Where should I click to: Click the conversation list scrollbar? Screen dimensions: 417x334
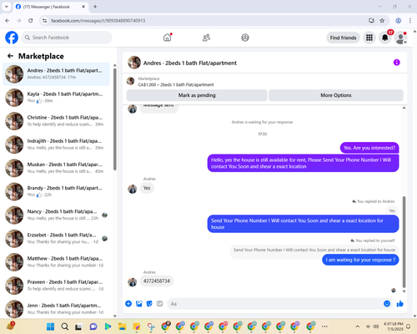(115, 119)
